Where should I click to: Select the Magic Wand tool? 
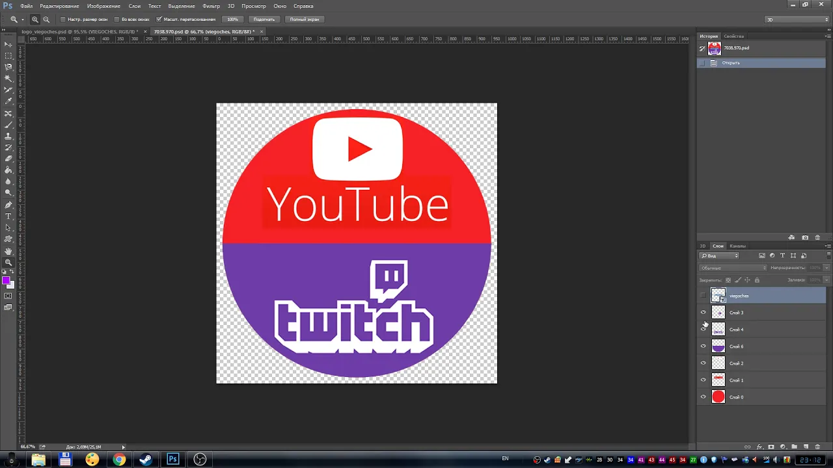point(8,79)
